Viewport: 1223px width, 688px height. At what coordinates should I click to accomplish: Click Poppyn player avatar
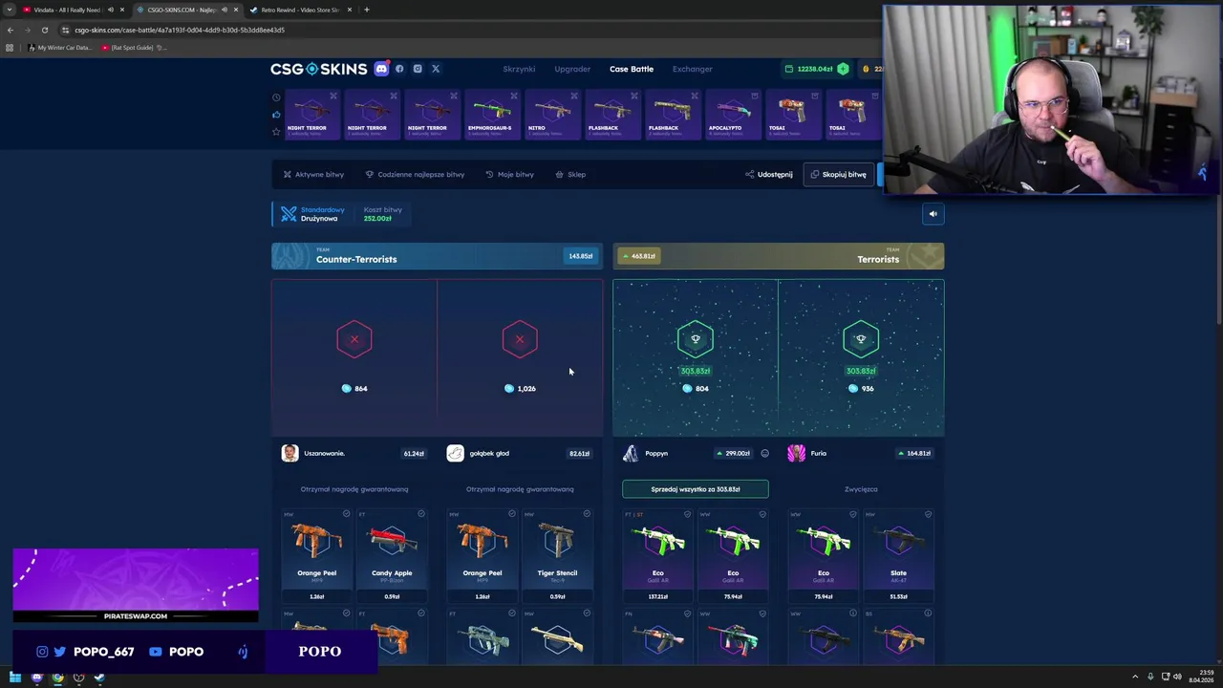(x=631, y=453)
